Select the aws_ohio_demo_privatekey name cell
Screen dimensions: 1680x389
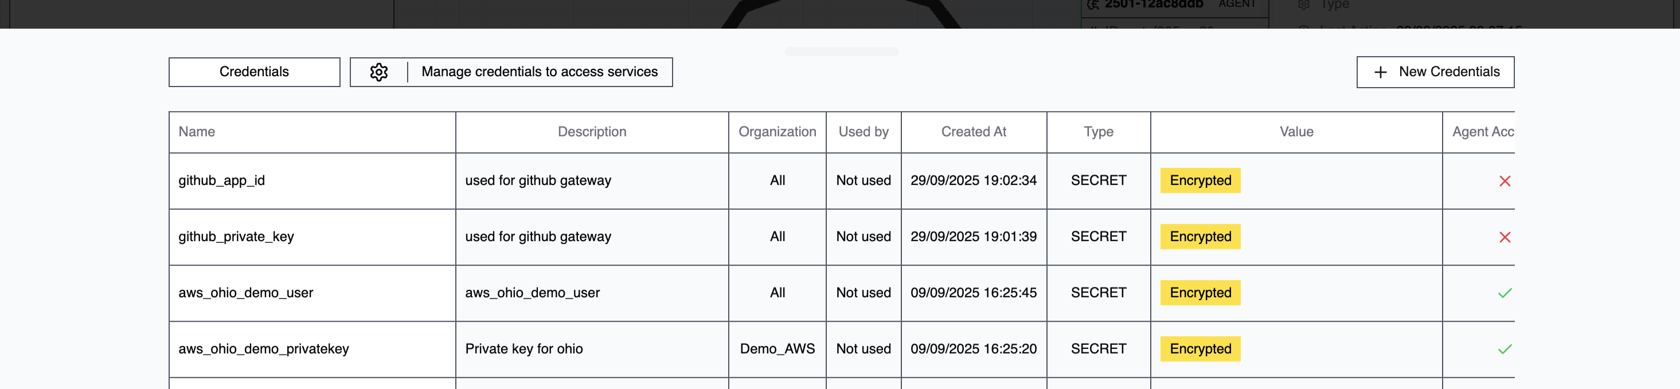point(312,349)
